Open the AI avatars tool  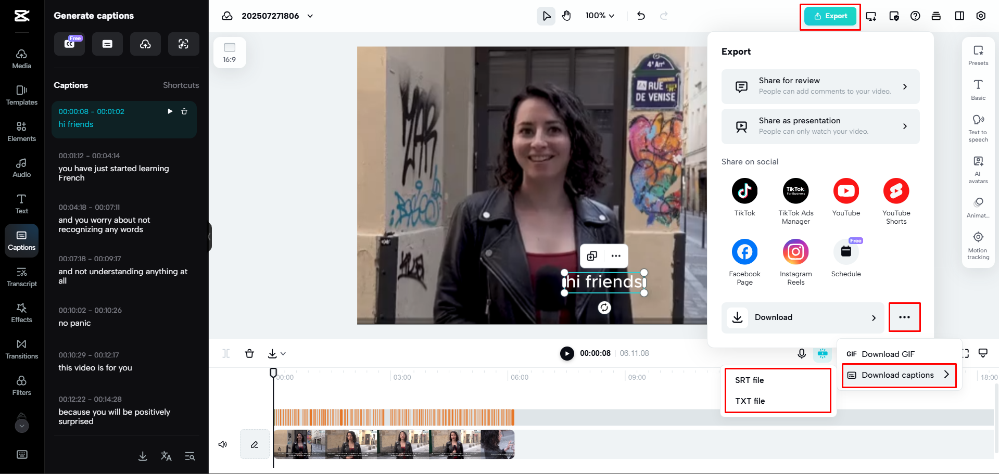978,170
